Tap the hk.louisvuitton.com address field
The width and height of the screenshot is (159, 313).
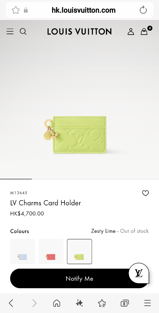(84, 10)
